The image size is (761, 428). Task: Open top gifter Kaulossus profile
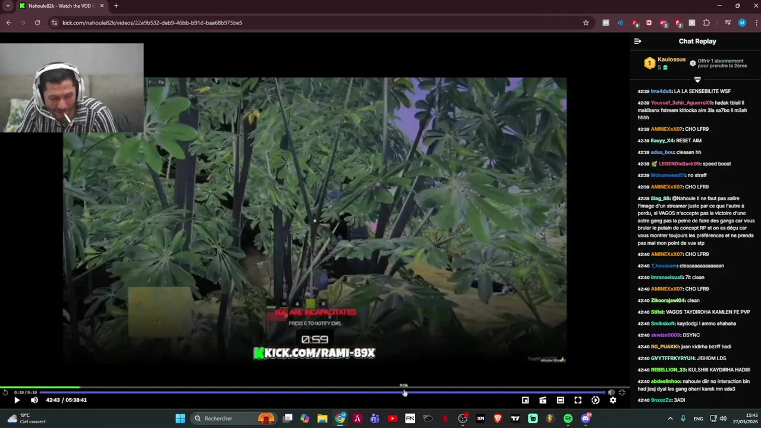(671, 59)
